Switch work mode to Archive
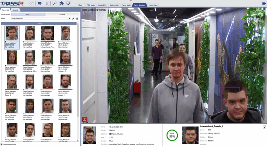This screenshot has height=146, width=267. (62, 15)
